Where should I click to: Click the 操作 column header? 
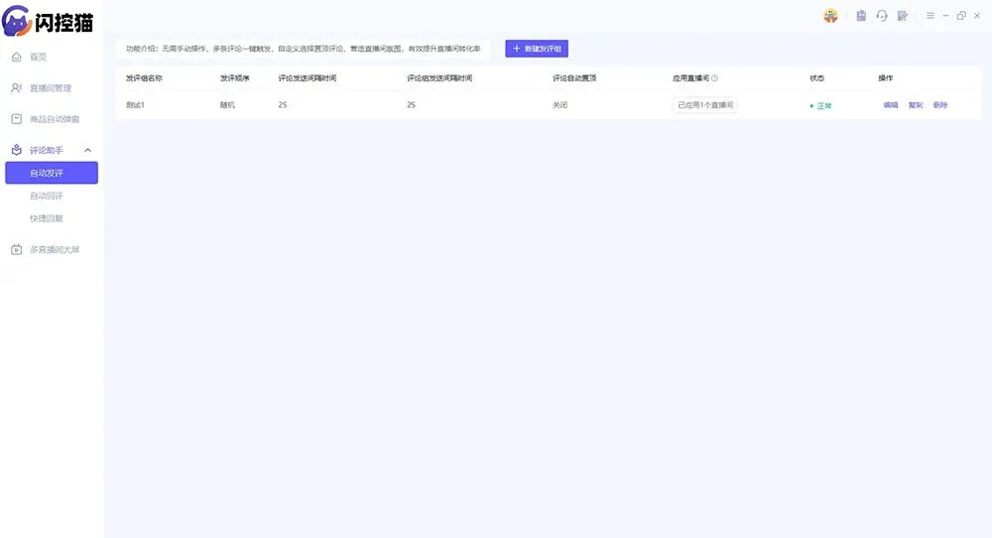pyautogui.click(x=886, y=78)
